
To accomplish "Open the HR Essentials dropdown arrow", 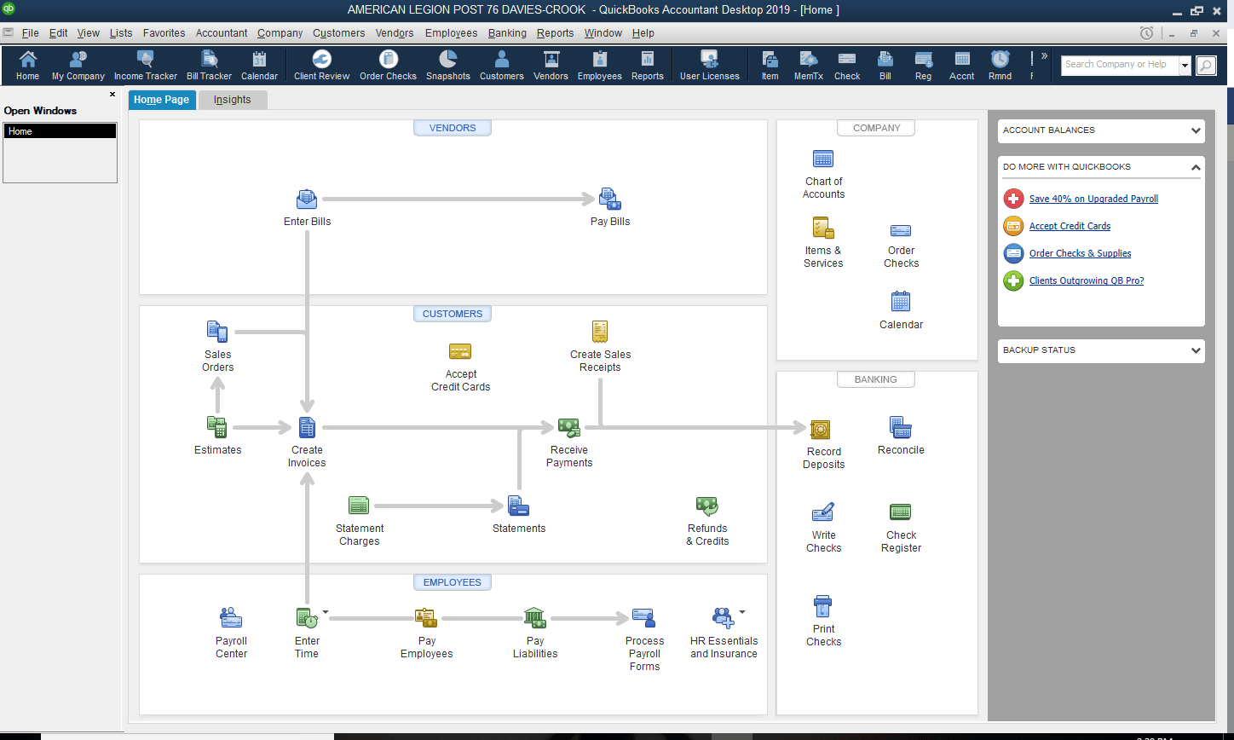I will (x=741, y=611).
